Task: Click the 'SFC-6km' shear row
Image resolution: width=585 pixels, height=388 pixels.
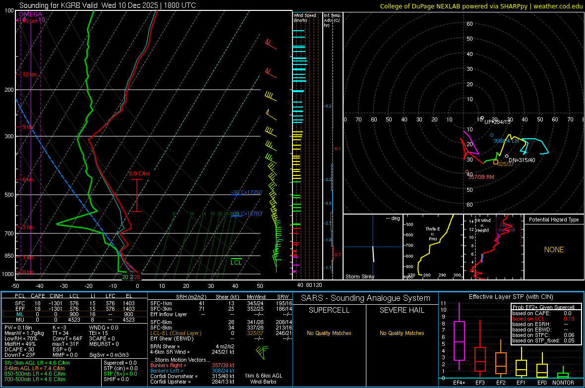Action: click(222, 322)
